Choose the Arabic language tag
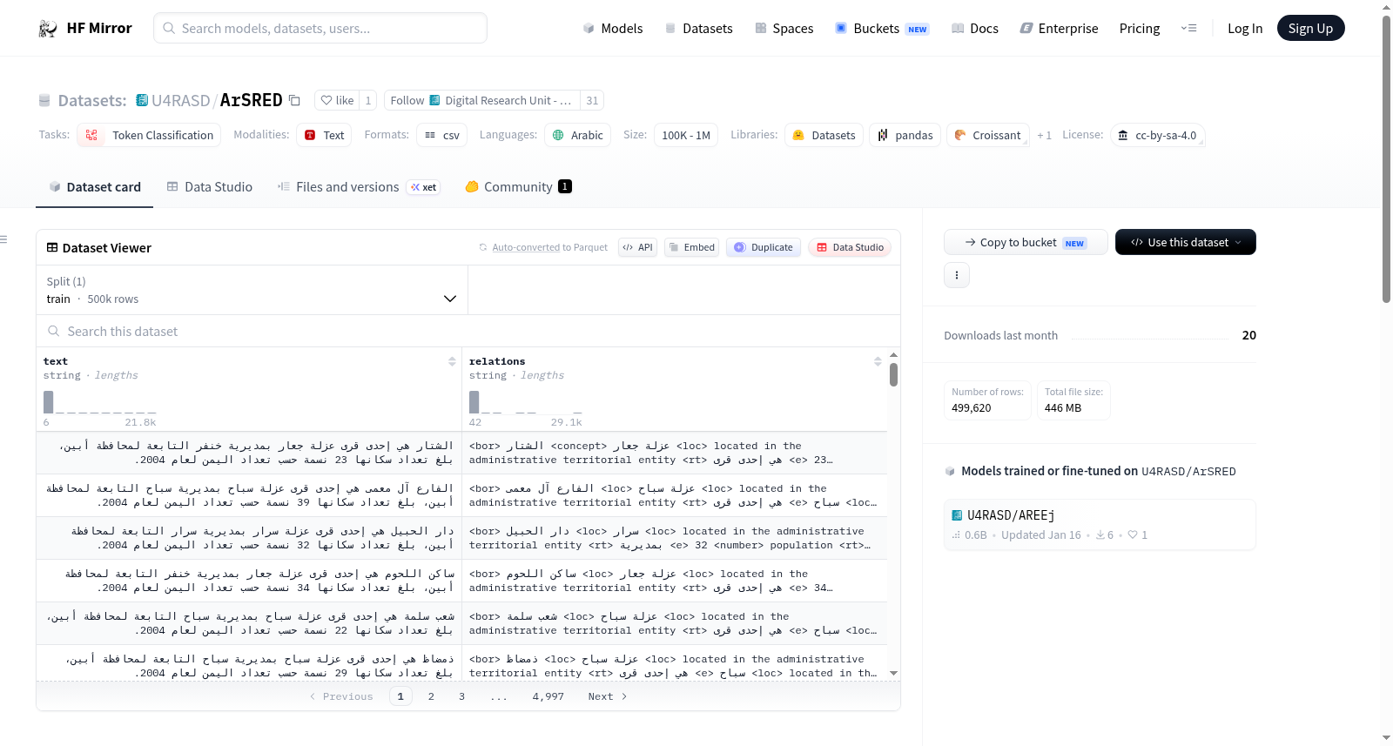Image resolution: width=1393 pixels, height=746 pixels. pyautogui.click(x=577, y=135)
